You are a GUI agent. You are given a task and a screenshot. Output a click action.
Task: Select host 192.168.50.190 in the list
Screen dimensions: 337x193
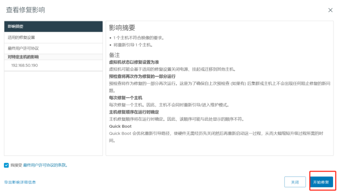53,65
